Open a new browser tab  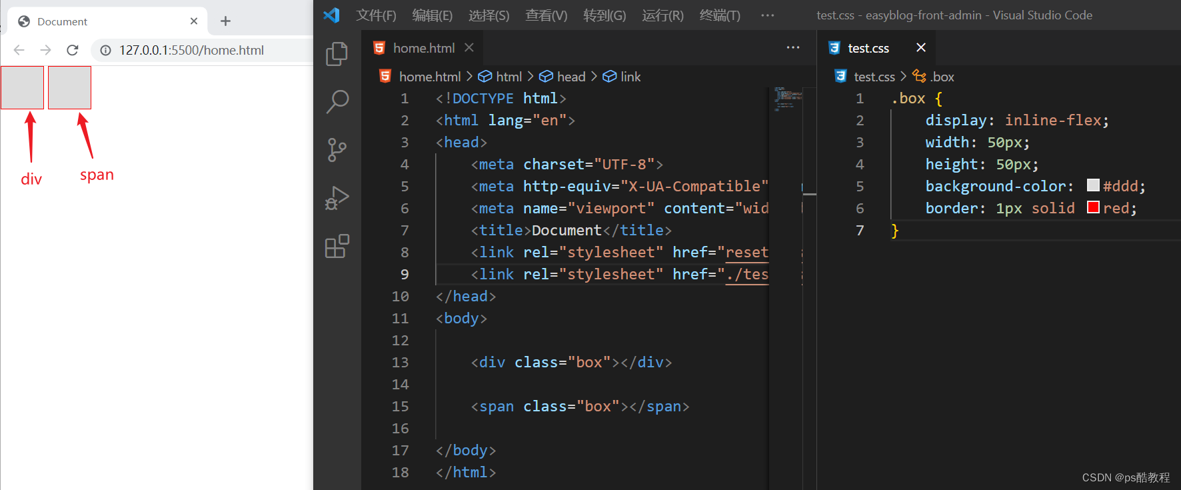(x=225, y=21)
